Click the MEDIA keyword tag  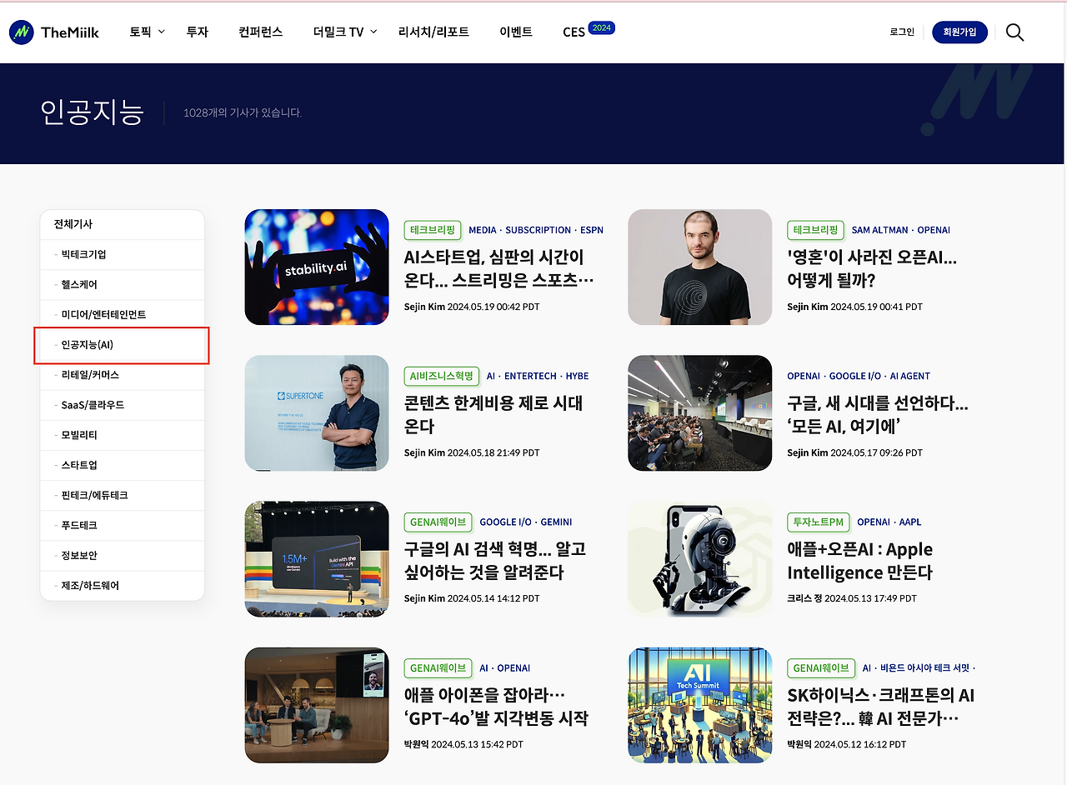pos(483,230)
